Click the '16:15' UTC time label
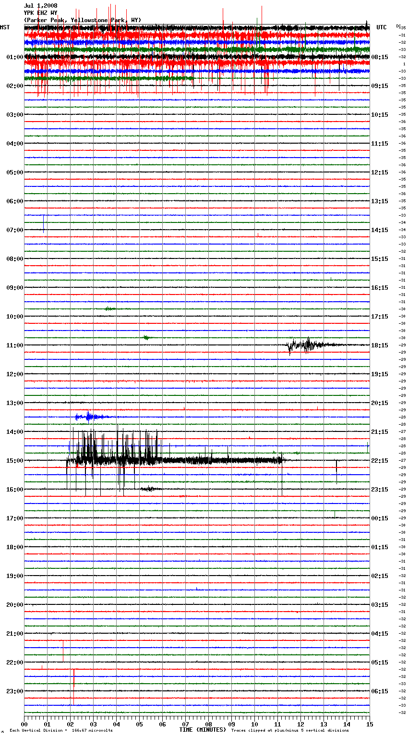408x737 pixels. pos(380,288)
